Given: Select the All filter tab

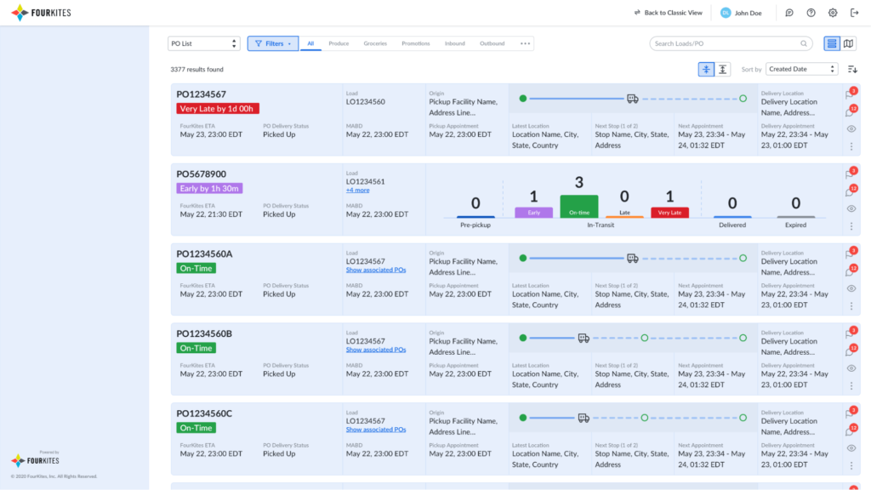Looking at the screenshot, I should tap(312, 42).
